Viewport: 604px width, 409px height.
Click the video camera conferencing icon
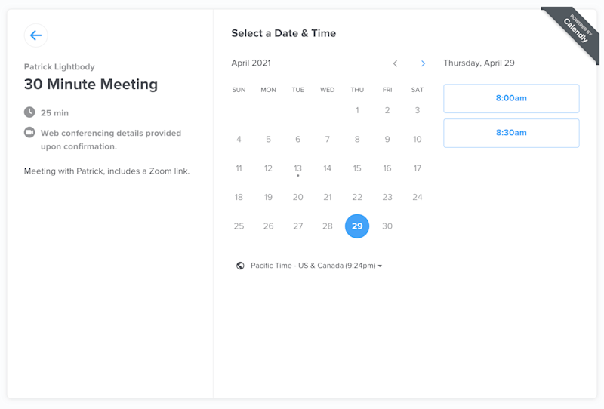(29, 133)
